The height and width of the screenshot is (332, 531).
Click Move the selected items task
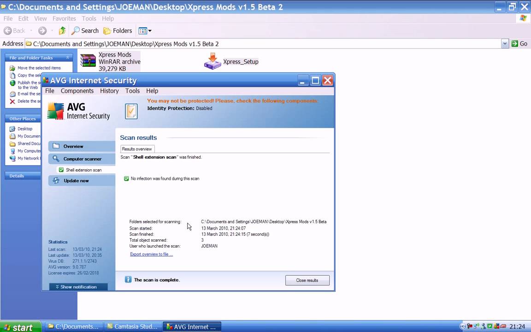click(x=39, y=68)
